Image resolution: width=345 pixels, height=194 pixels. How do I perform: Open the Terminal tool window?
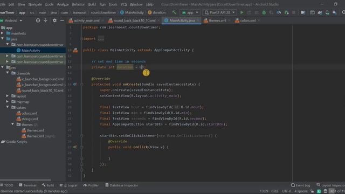[27, 185]
